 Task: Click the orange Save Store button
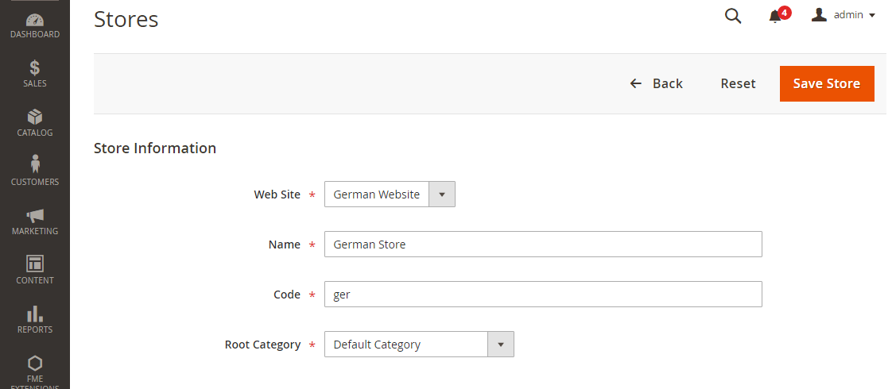coord(827,83)
